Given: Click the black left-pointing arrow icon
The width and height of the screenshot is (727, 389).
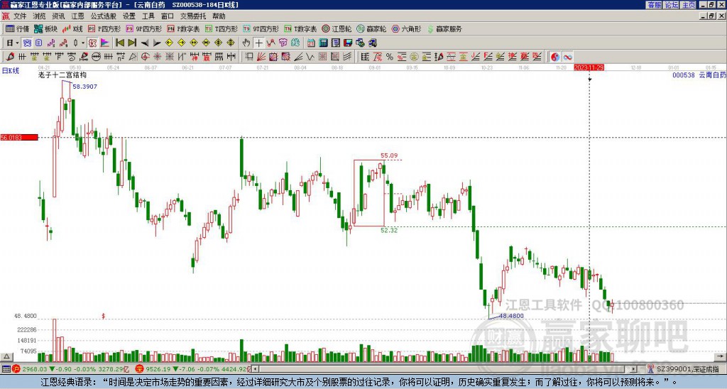Looking at the screenshot, I should point(145,43).
